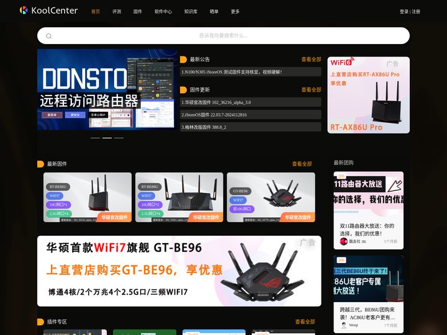Expand the 更多 navigation menu
The width and height of the screenshot is (447, 335).
tap(235, 11)
